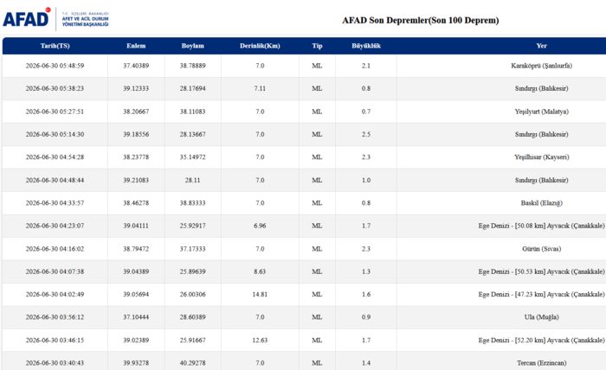Click depth value 14.81

pos(260,295)
